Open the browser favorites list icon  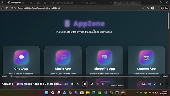tap(148, 8)
